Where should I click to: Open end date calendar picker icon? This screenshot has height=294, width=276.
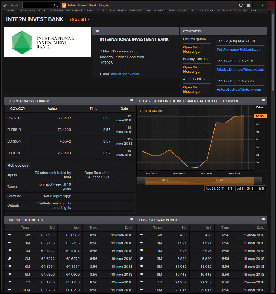point(261,189)
